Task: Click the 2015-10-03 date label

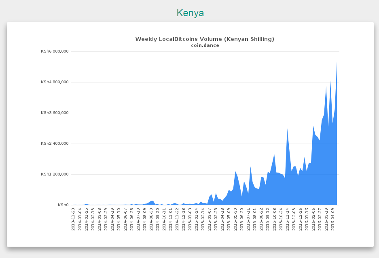Action: click(x=274, y=219)
